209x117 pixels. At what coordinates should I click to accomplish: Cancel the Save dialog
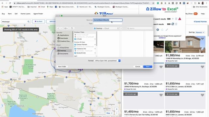(137, 66)
